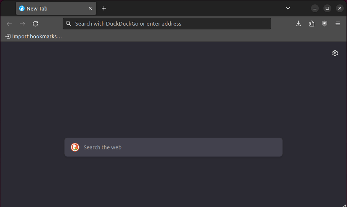Focus the Search with DuckDuckGo address bar
The width and height of the screenshot is (347, 207).
click(167, 24)
